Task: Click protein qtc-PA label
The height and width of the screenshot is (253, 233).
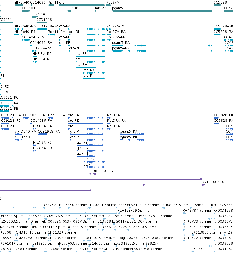Action: coord(73,115)
